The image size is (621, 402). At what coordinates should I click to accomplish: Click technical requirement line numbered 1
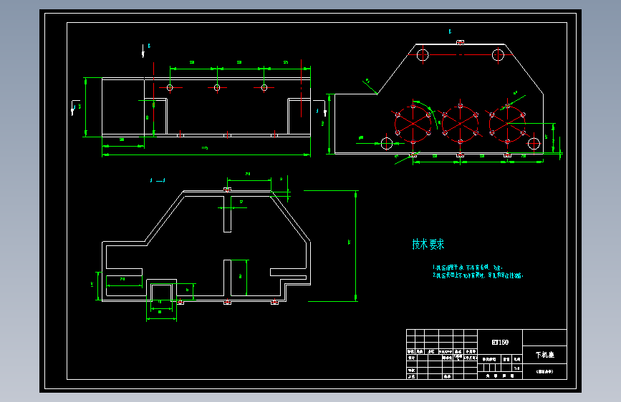tap(467, 268)
